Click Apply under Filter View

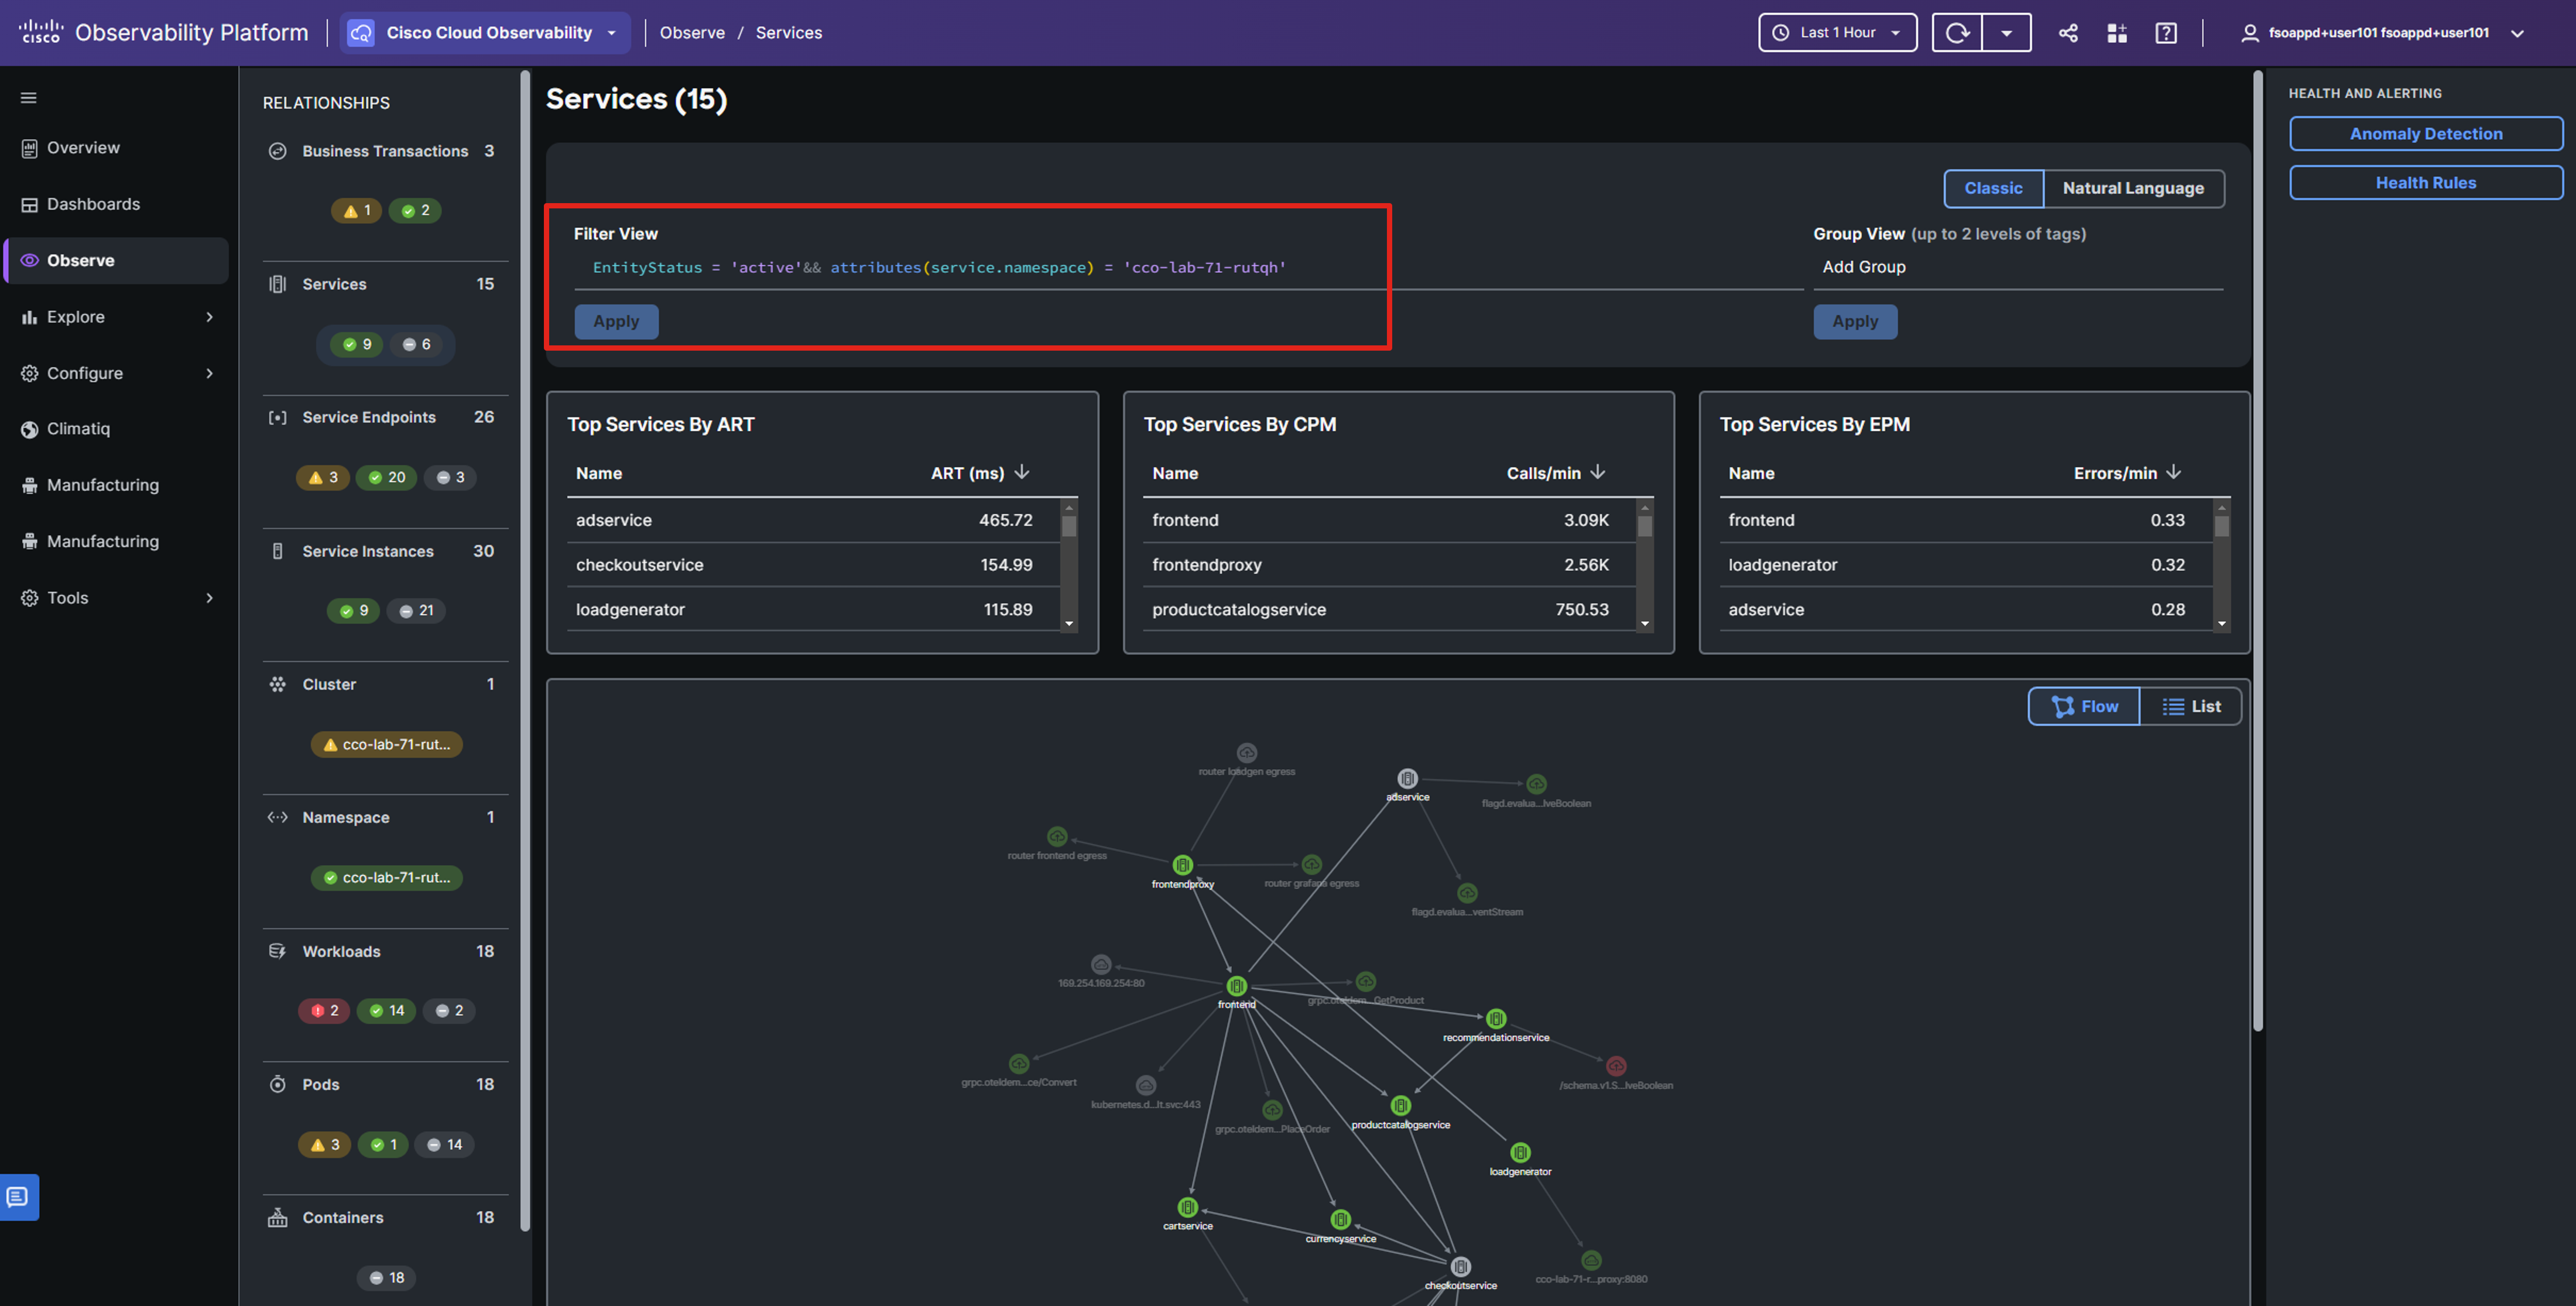pos(616,322)
